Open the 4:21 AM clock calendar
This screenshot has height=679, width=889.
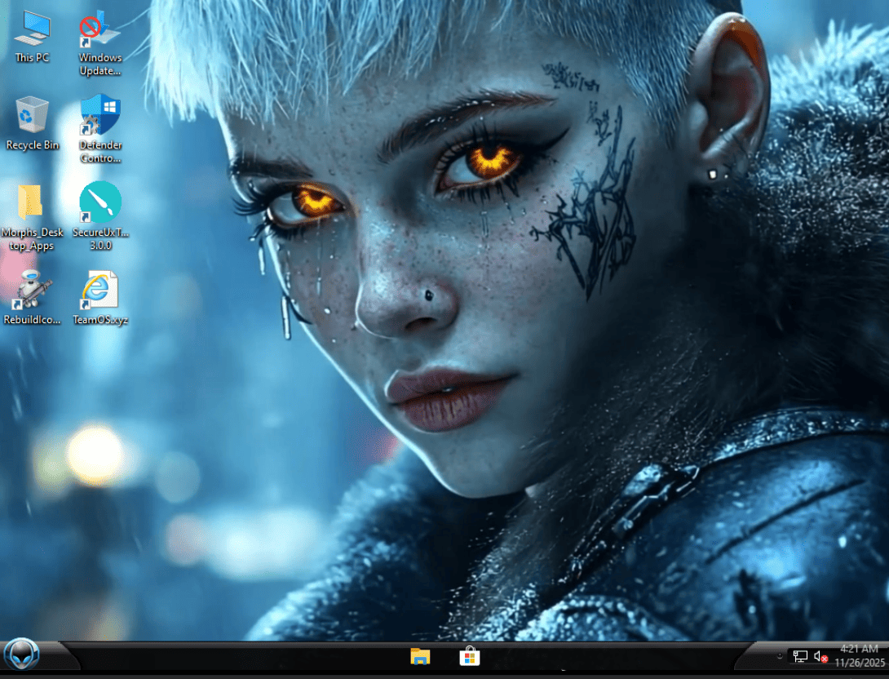tap(860, 655)
